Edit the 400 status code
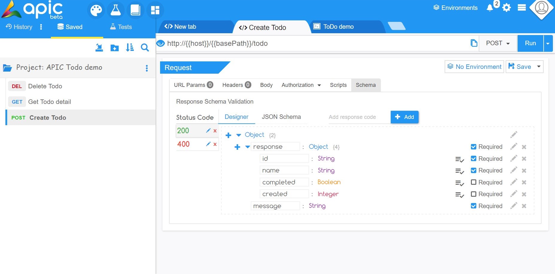Screen dimensions: 555x274 click(208, 144)
